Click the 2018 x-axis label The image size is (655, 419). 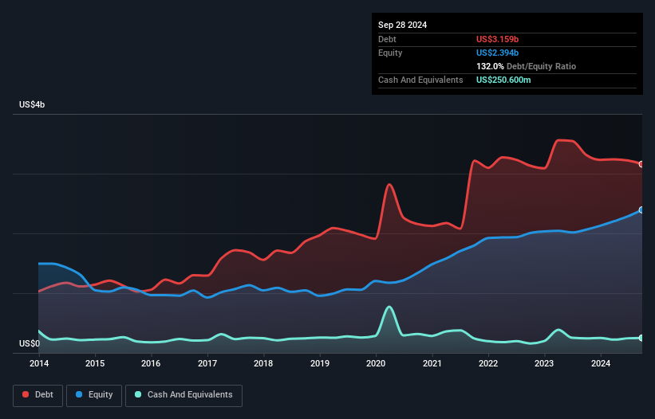(263, 363)
